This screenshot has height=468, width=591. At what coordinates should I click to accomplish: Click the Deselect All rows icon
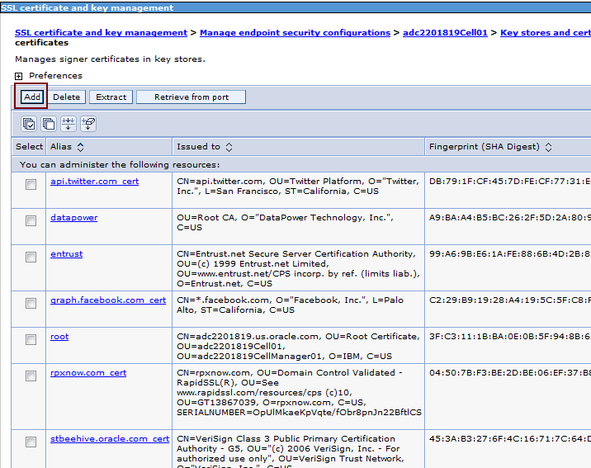coord(49,124)
